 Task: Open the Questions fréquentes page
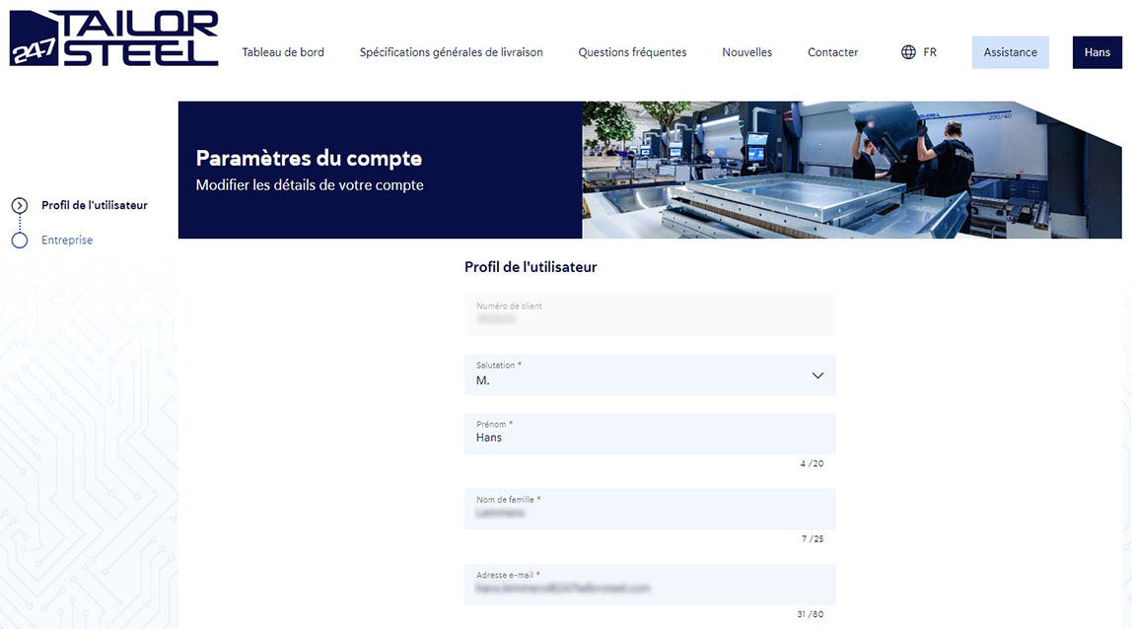pos(632,52)
